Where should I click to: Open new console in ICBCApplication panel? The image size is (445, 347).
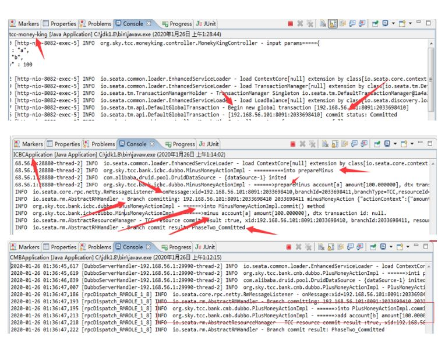[404, 144]
